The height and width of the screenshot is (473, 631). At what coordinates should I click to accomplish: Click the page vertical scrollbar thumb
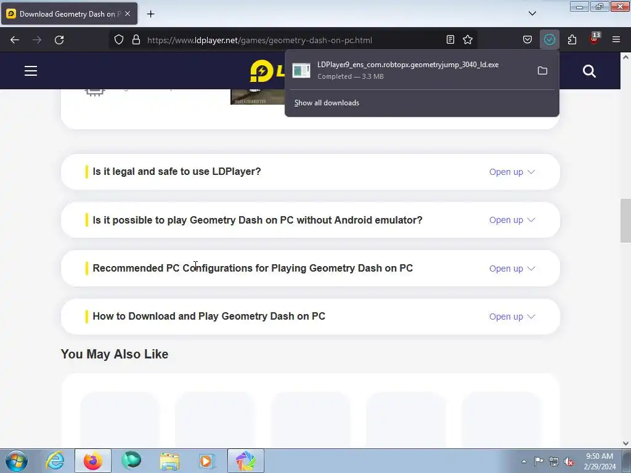pyautogui.click(x=625, y=220)
